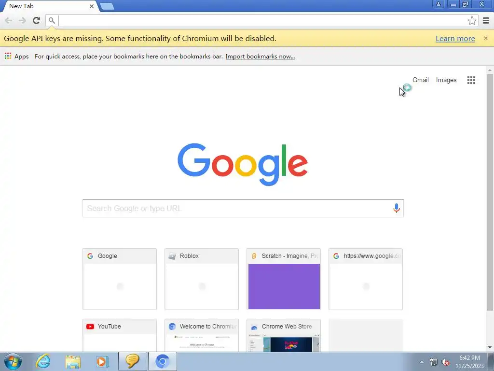
Task: Reload the current page
Action: tap(36, 20)
